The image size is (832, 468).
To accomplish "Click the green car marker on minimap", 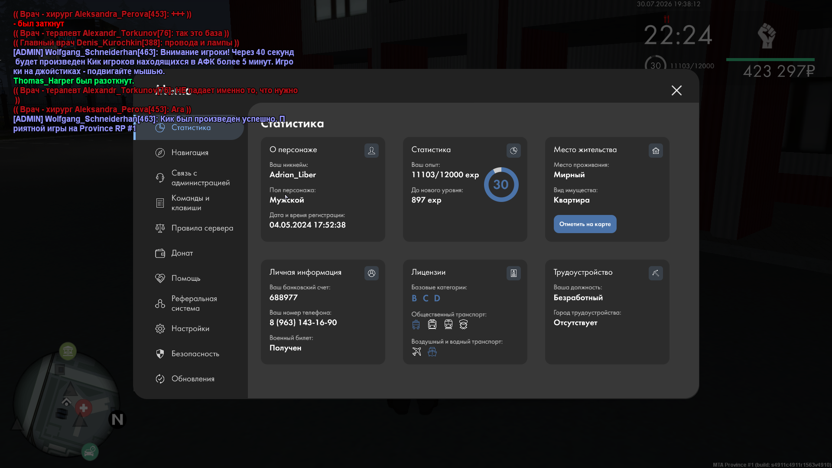I will click(x=90, y=452).
